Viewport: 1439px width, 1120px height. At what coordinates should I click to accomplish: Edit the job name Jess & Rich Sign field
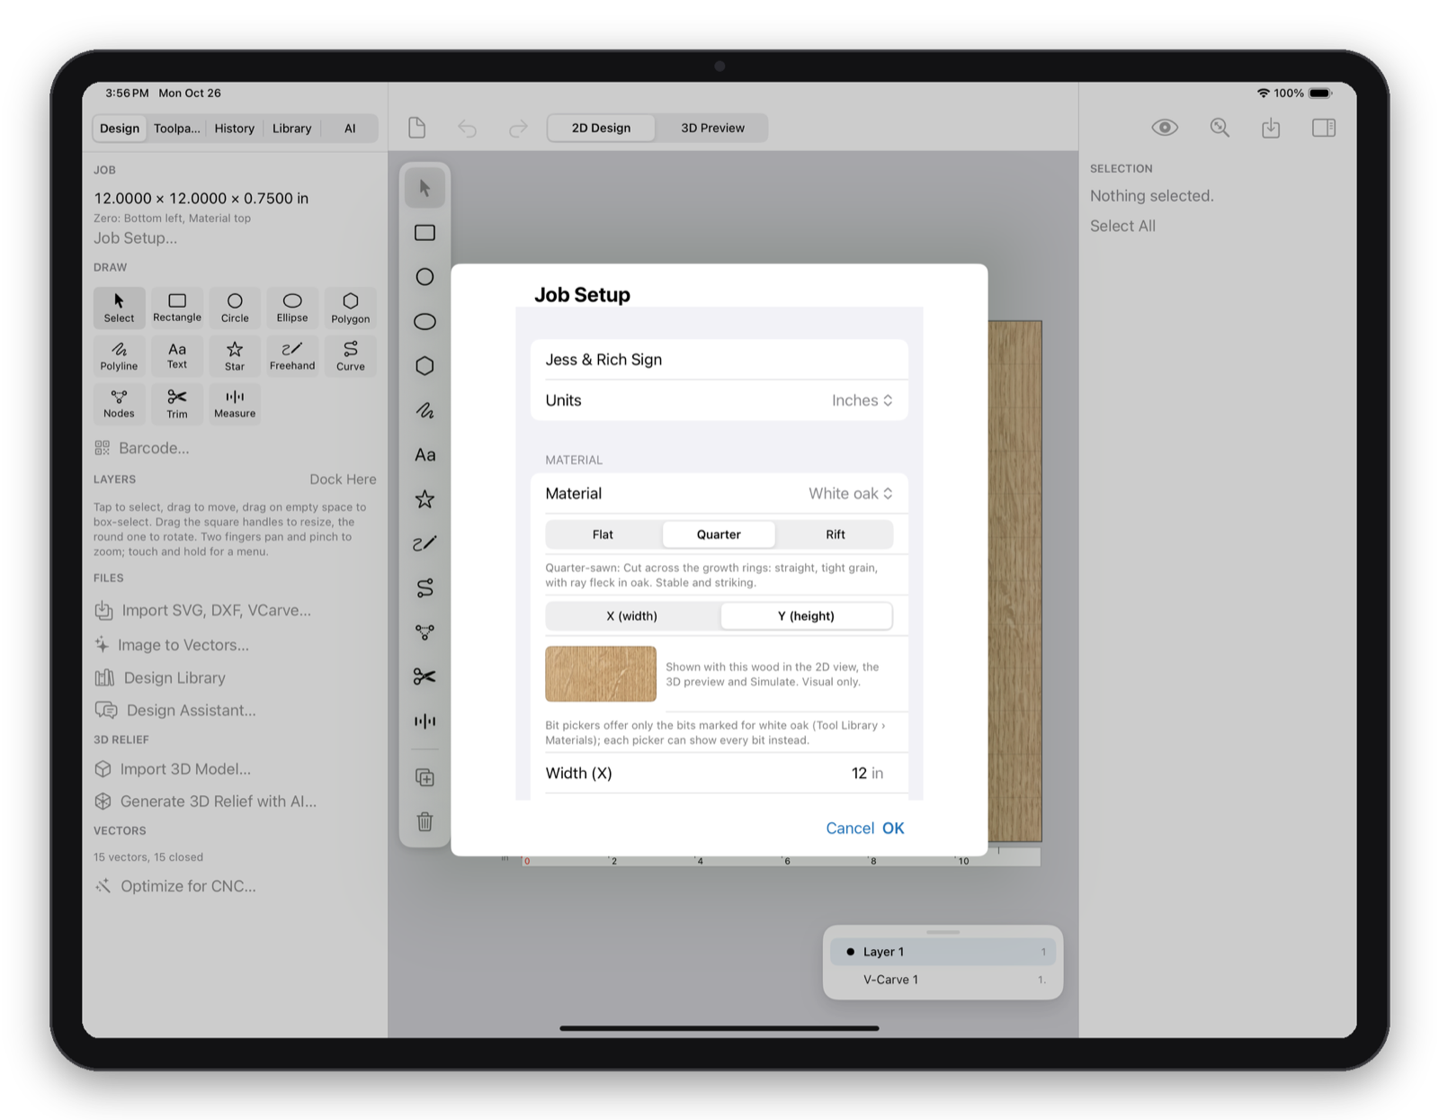[x=719, y=360]
